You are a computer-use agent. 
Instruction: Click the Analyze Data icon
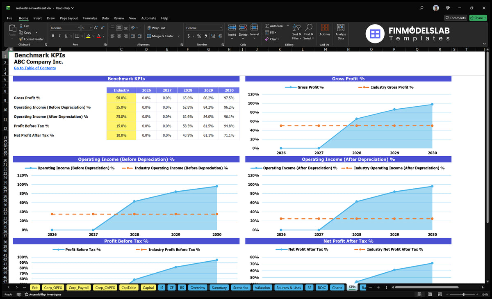point(341,27)
